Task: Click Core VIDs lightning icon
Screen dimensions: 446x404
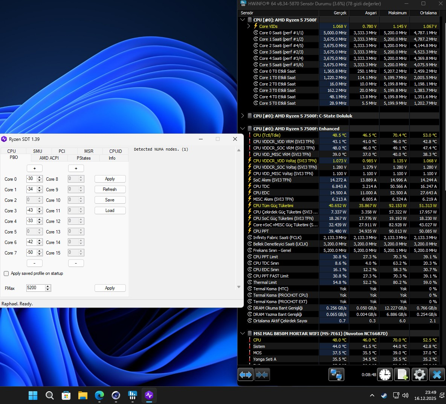Action: tap(255, 26)
